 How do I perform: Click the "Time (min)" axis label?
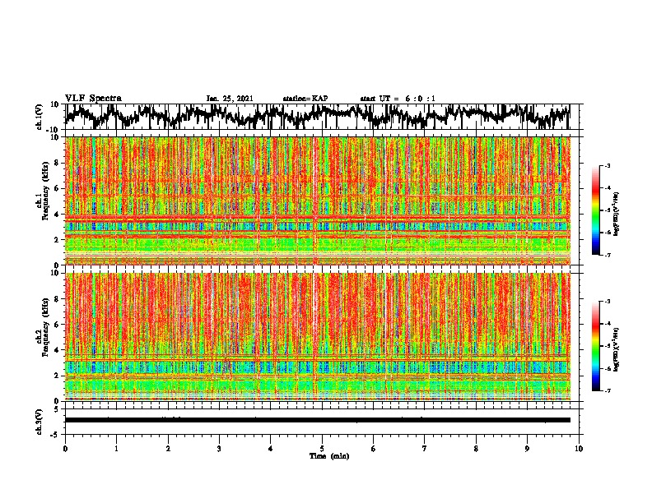tap(329, 456)
